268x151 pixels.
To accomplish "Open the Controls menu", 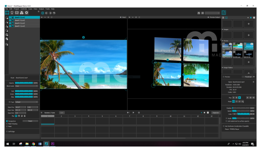I will [23, 9].
